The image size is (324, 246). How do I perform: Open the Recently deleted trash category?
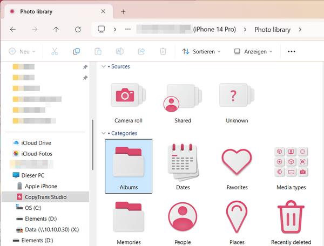[x=291, y=223]
